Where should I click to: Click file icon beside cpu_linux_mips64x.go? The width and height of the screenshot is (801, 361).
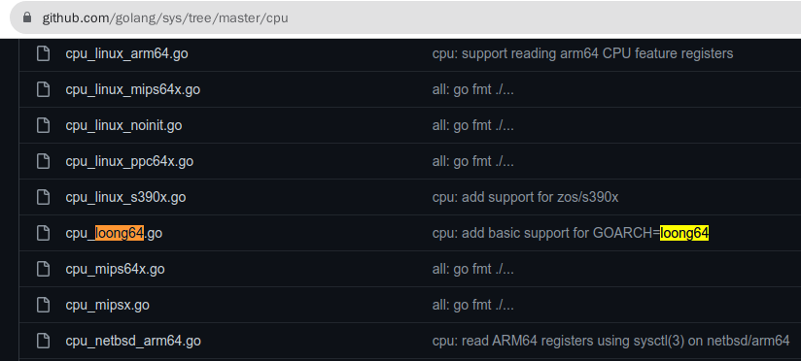click(43, 89)
